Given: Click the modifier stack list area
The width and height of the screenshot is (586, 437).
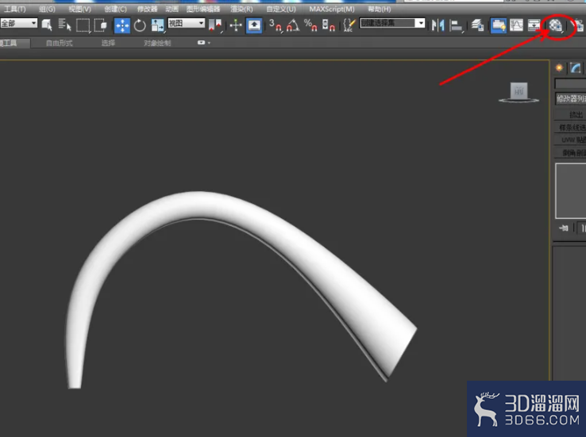Looking at the screenshot, I should click(571, 190).
